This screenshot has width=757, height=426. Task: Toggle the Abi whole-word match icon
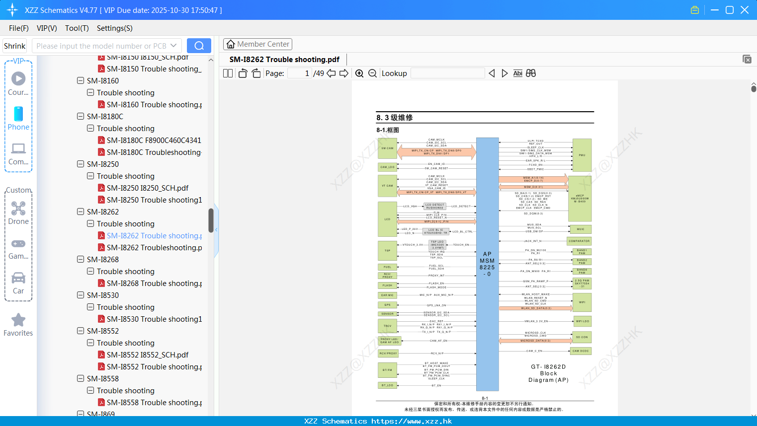click(x=517, y=73)
